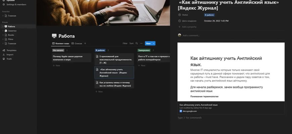Click the Работа page monitor icon in sidebar
Screen dimensions: 292x134
[x=6, y=26]
